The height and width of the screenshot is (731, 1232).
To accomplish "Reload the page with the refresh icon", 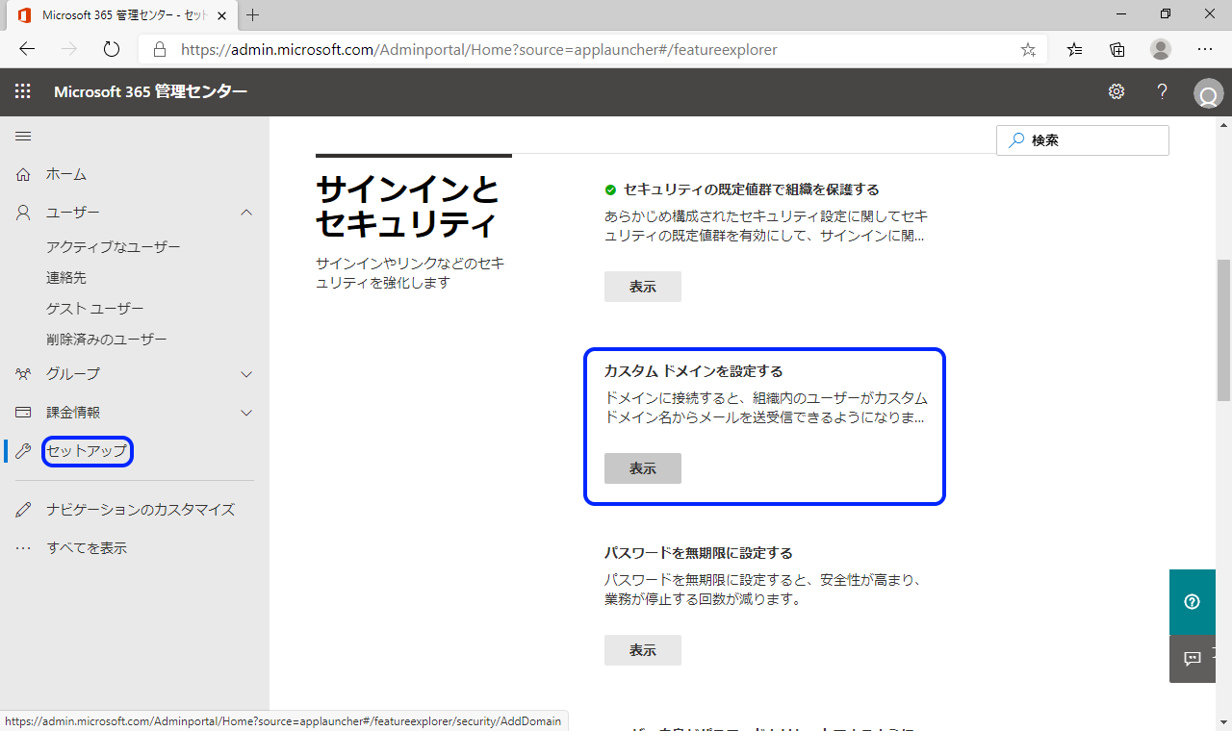I will coord(112,49).
